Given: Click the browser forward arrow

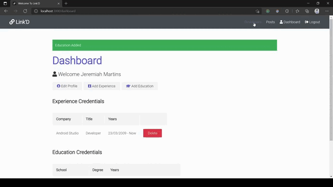Looking at the screenshot, I should [x=15, y=11].
